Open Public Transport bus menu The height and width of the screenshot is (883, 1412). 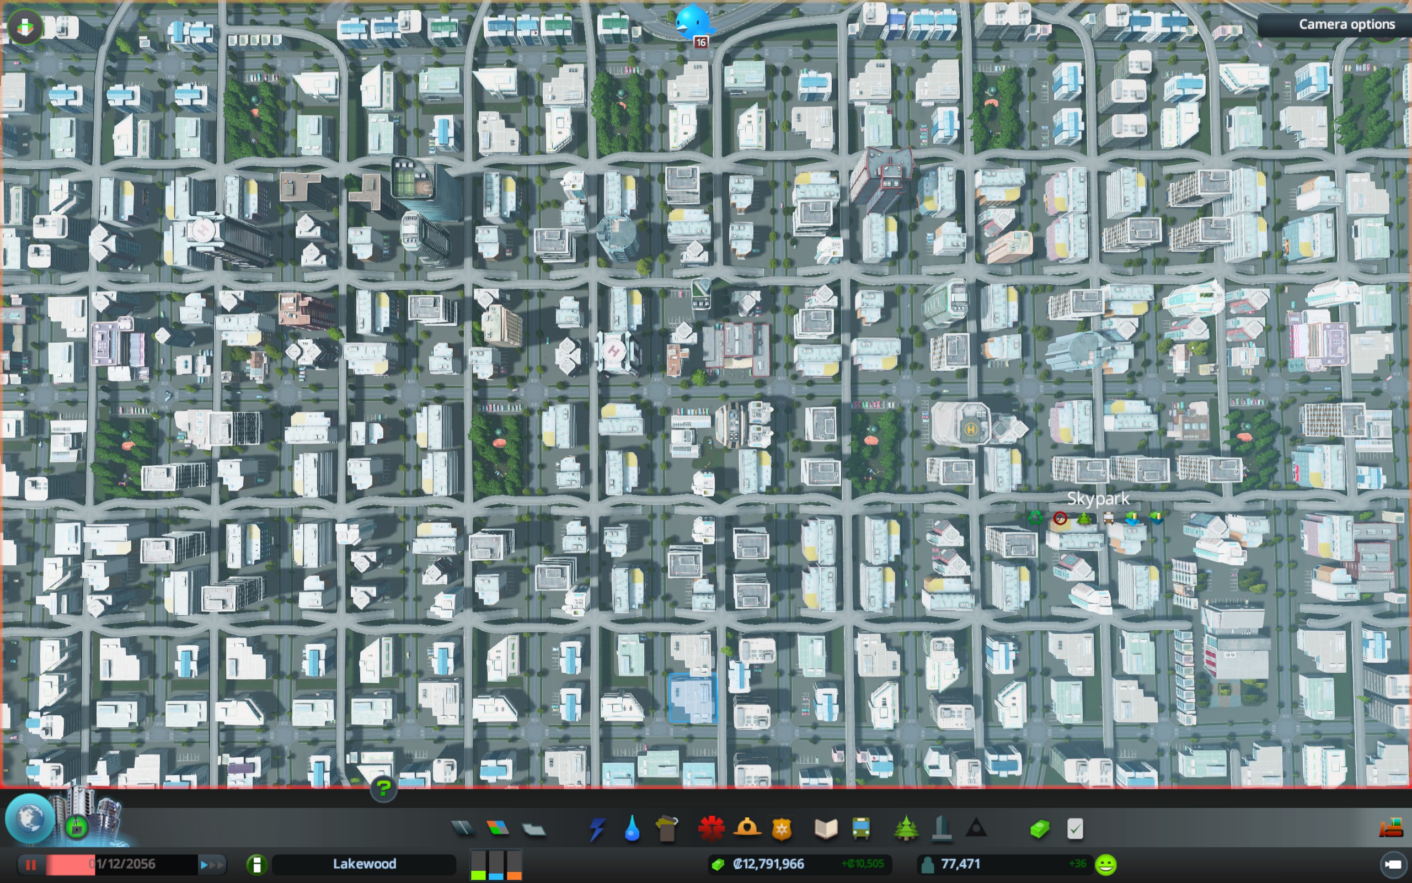click(860, 829)
